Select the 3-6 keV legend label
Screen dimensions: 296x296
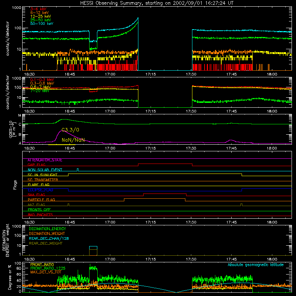coord(38,9)
